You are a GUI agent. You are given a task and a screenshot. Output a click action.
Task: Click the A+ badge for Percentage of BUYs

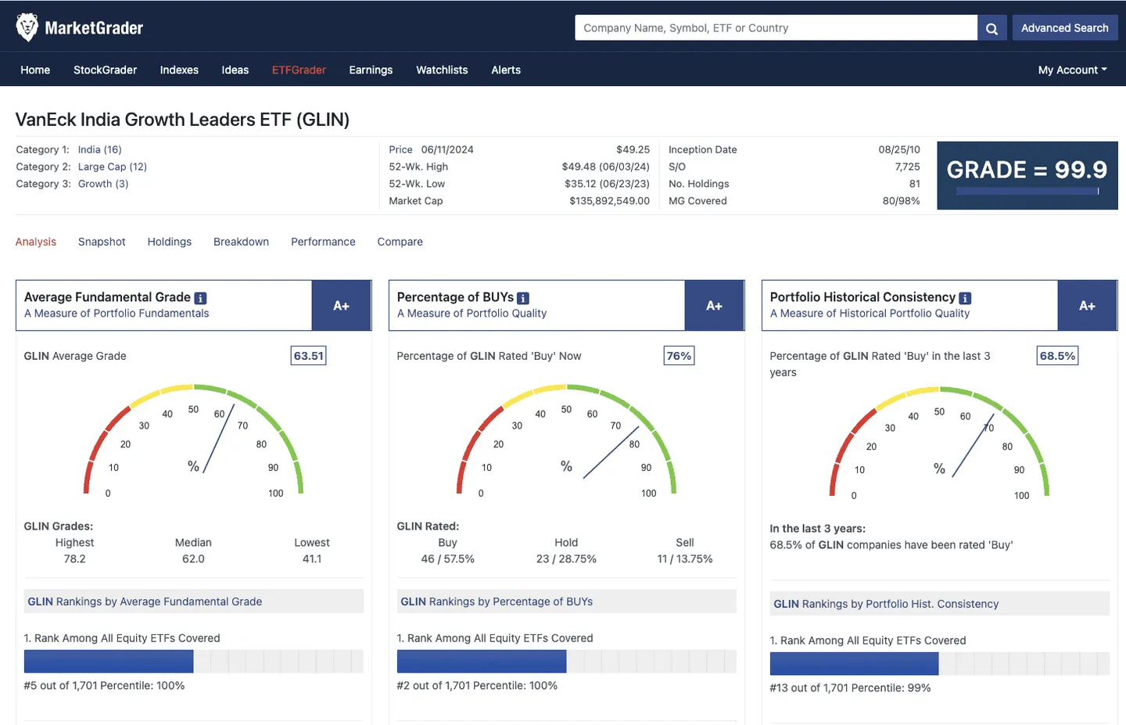click(x=715, y=306)
